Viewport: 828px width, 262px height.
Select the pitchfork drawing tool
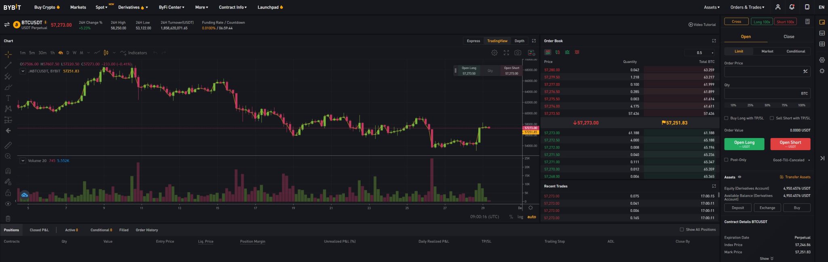[x=8, y=76]
